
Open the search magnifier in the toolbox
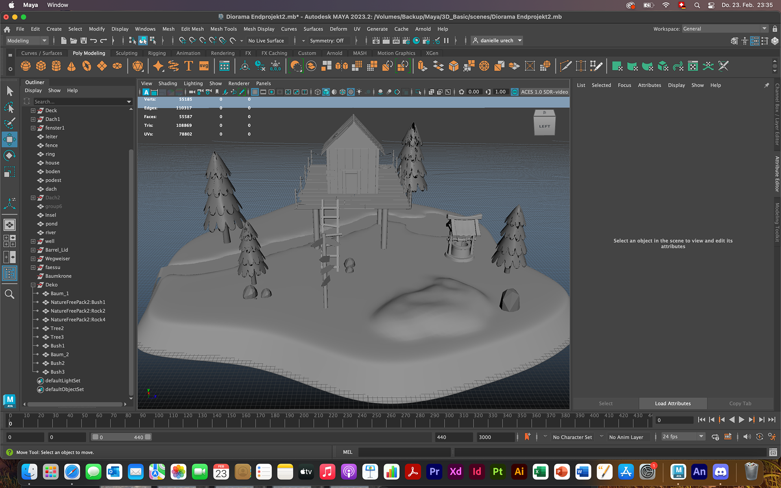(9, 294)
